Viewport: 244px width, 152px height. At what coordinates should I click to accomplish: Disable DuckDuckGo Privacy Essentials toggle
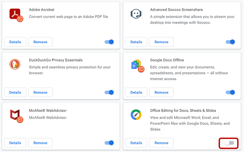pyautogui.click(x=109, y=92)
